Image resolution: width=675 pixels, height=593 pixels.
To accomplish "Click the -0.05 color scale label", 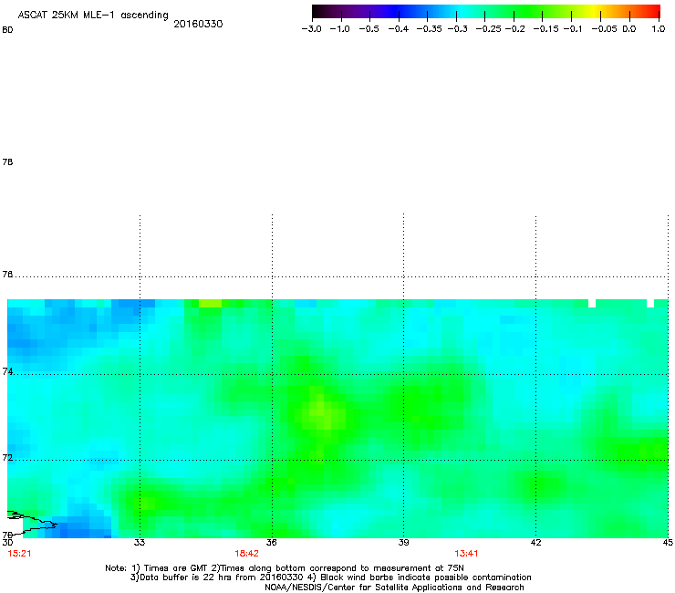I will pos(604,29).
